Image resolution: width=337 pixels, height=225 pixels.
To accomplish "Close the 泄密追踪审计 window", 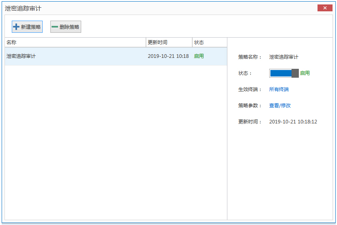I will (x=325, y=8).
